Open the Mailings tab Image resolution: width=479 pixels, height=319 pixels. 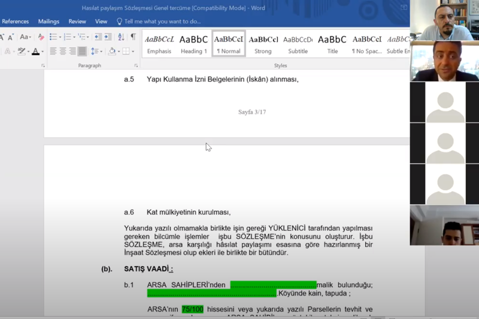(x=48, y=22)
